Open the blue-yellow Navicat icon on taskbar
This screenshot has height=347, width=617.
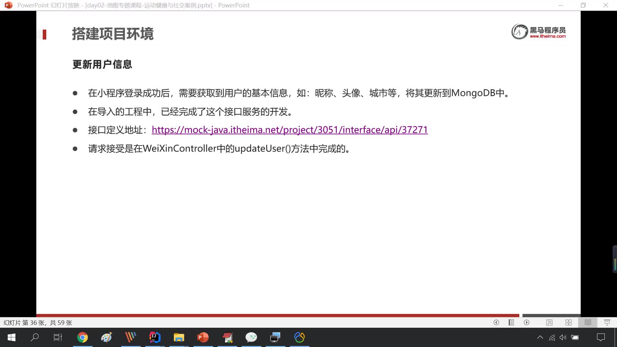300,337
